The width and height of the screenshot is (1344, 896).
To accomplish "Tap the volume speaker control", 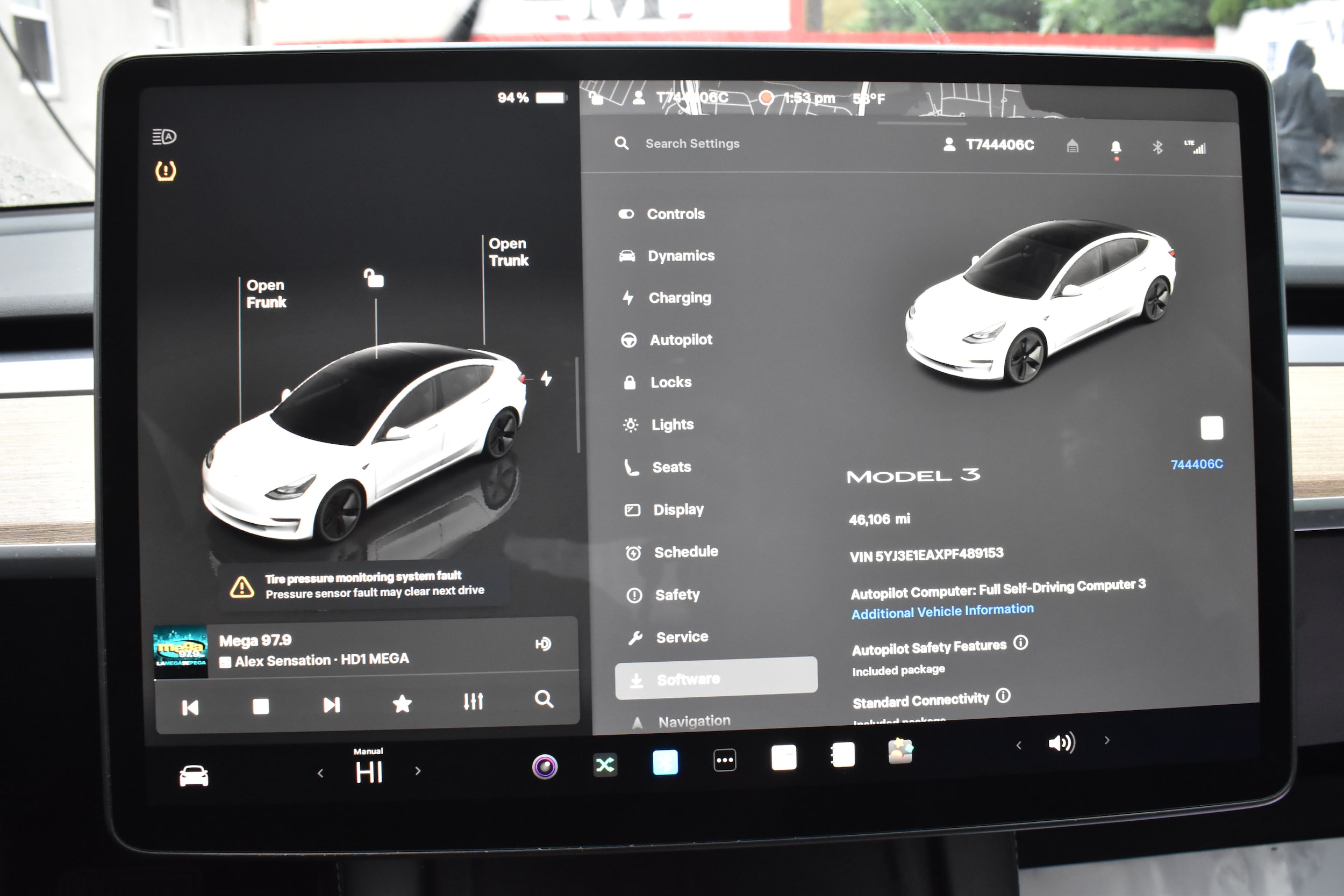I will (x=1061, y=742).
